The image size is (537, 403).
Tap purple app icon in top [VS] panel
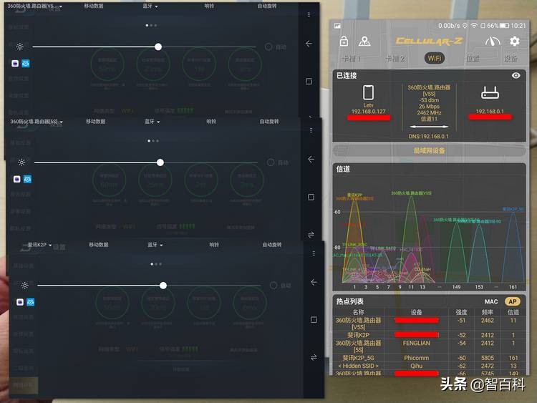pos(15,63)
